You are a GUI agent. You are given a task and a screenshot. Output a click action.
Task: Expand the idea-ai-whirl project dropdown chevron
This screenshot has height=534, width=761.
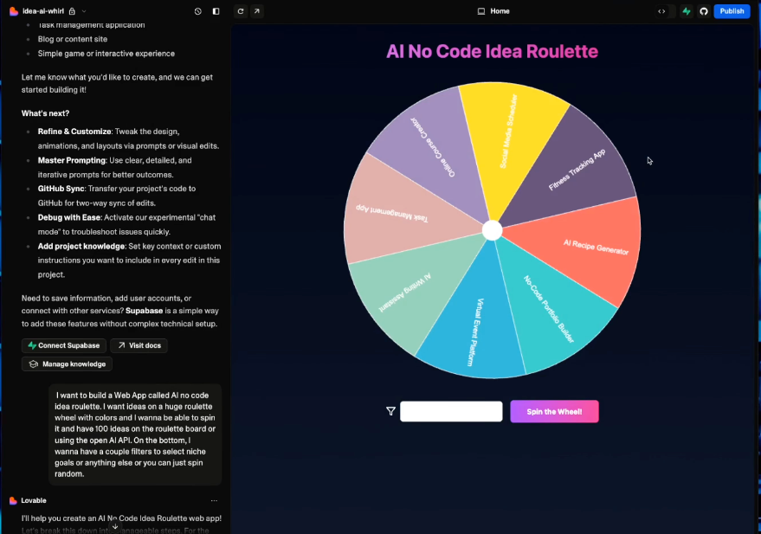[x=83, y=11]
